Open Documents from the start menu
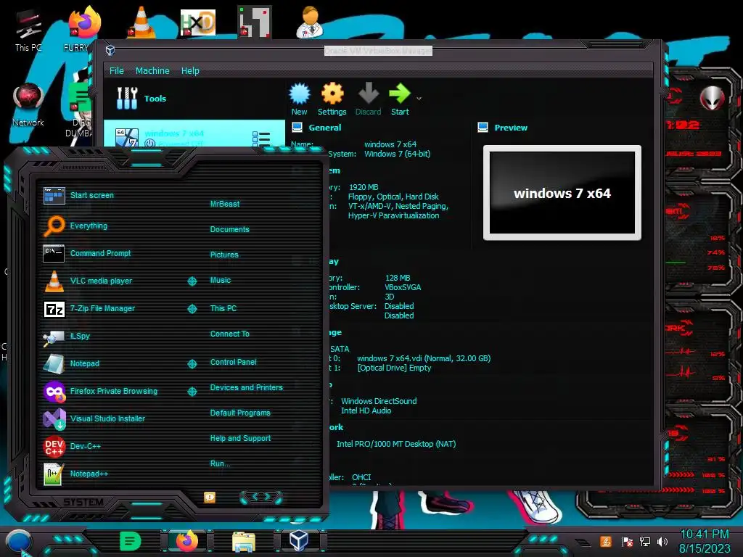 (229, 229)
